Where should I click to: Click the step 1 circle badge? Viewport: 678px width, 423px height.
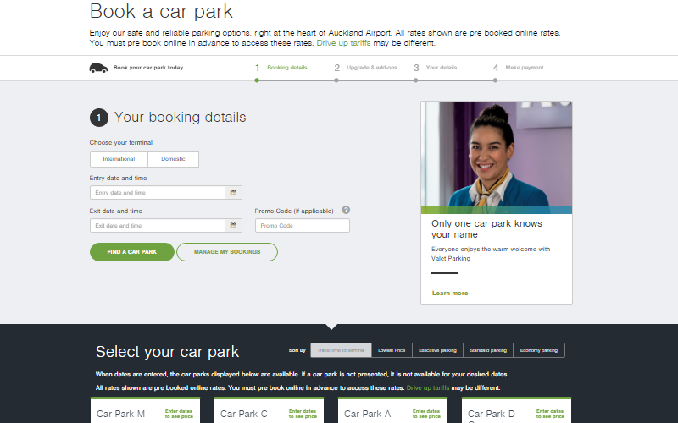coord(98,118)
